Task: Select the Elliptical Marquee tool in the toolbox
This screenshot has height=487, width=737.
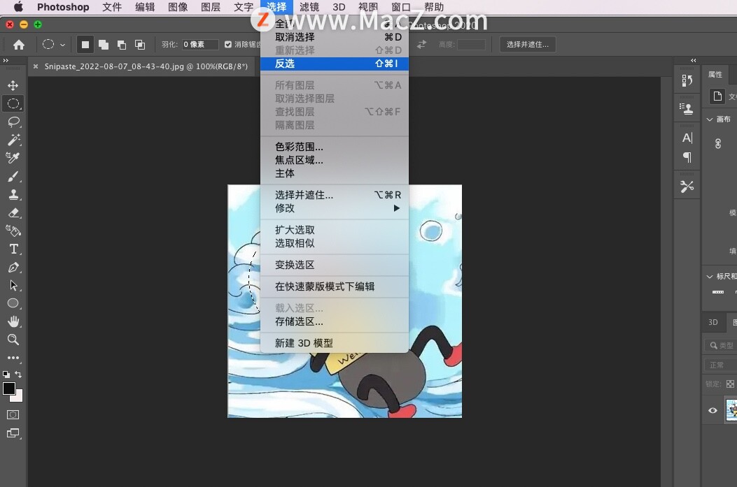Action: pos(13,103)
